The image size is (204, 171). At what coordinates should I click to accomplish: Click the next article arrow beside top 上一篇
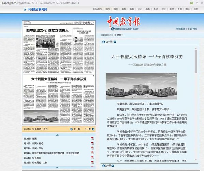pyautogui.click(x=115, y=42)
